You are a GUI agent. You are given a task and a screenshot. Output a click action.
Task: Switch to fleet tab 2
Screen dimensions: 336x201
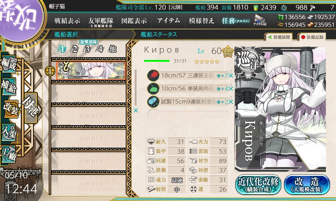tap(75, 49)
